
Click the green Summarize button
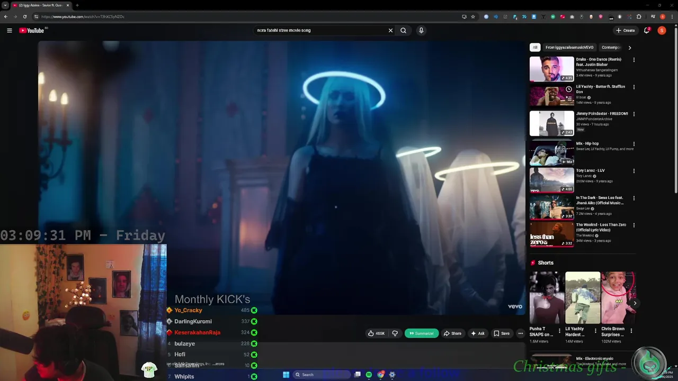pos(422,333)
